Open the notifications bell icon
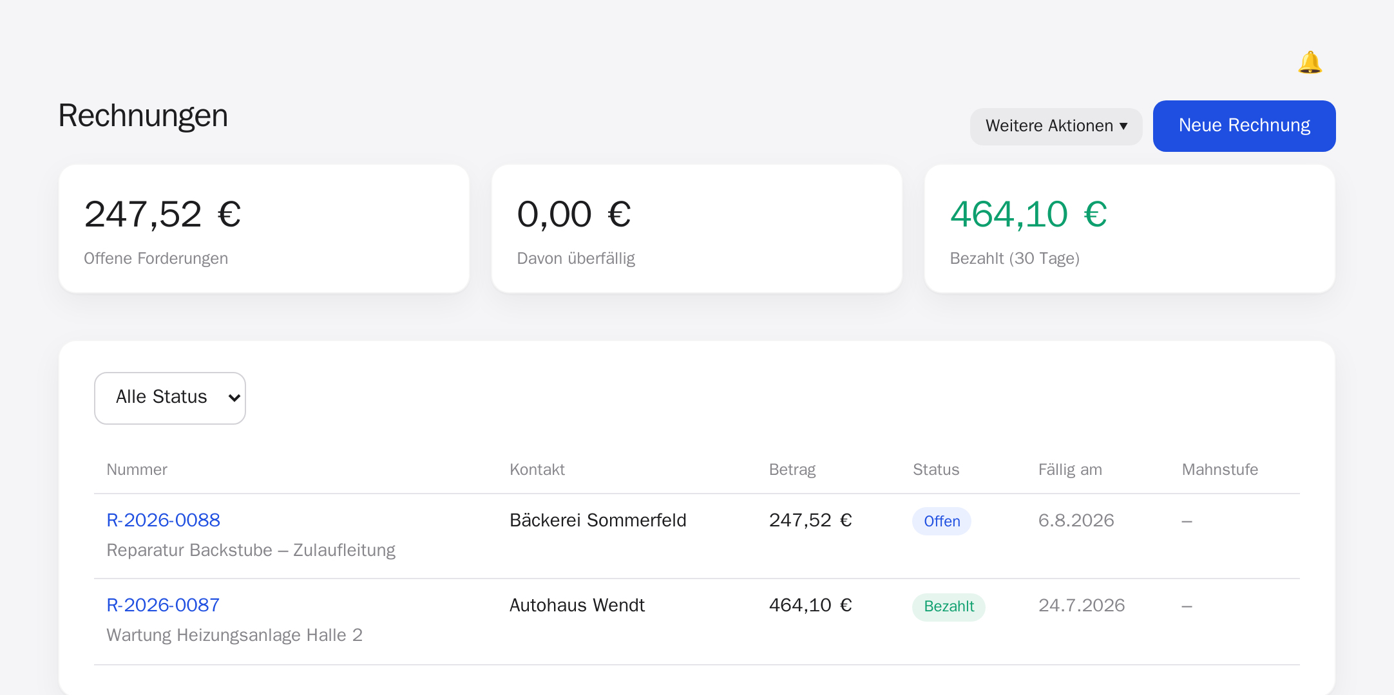 (1310, 62)
